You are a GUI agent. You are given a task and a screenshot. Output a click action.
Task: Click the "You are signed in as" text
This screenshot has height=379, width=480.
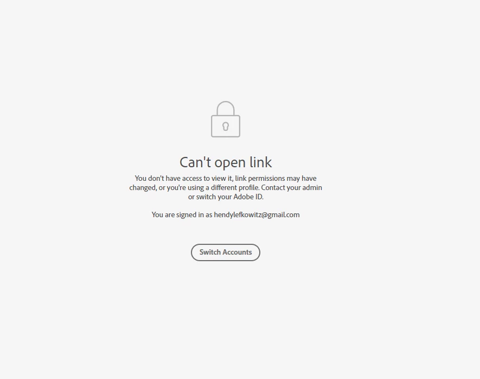tap(182, 215)
